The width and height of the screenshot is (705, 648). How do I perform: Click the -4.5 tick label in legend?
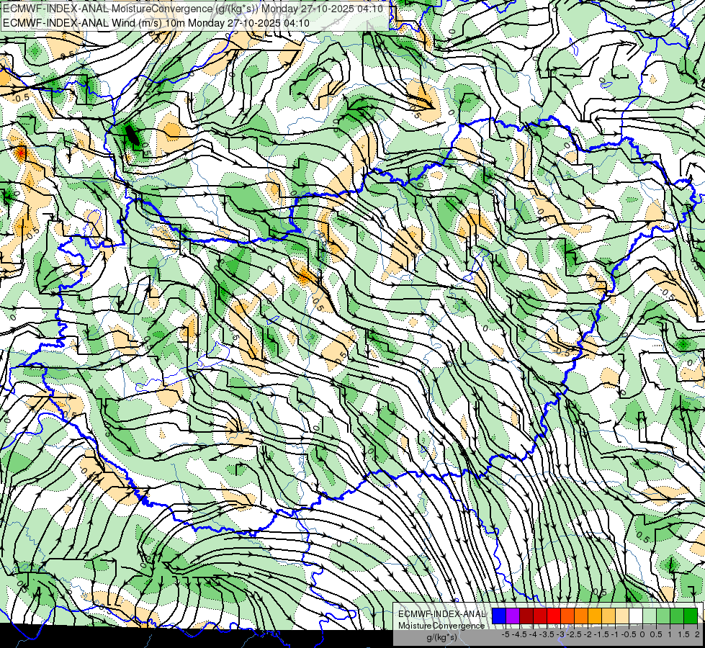click(520, 634)
